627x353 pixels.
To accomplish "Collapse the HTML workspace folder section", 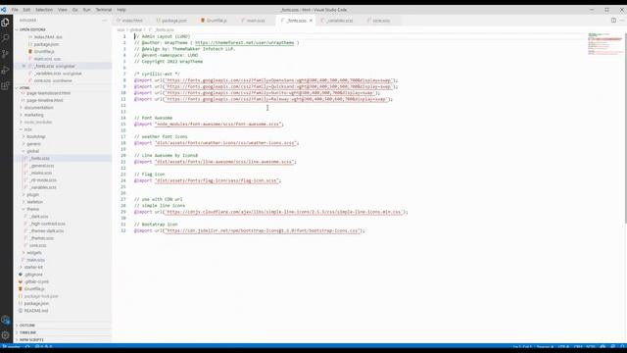I will click(24, 88).
